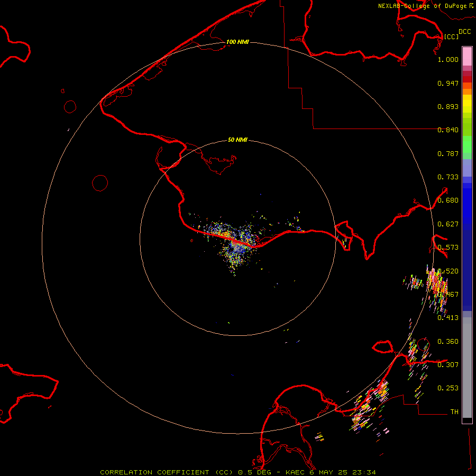Viewport: 476px width, 476px height.
Task: Select the DCC label above the color bar
Action: coord(464,32)
